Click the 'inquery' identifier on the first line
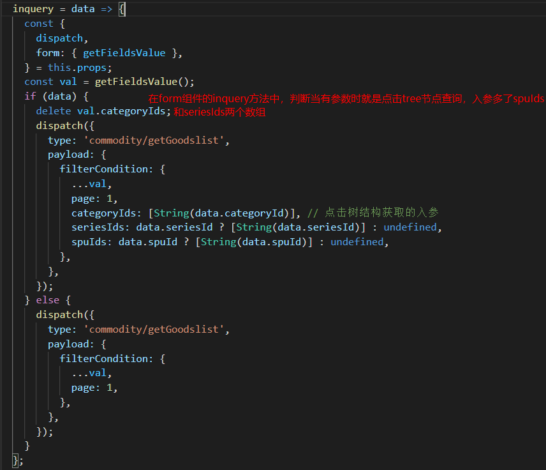 coord(33,9)
